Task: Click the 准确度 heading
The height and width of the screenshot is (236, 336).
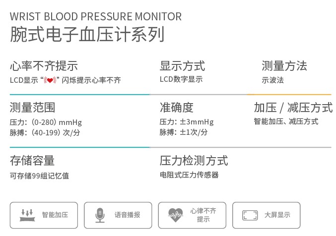Action: pos(177,108)
